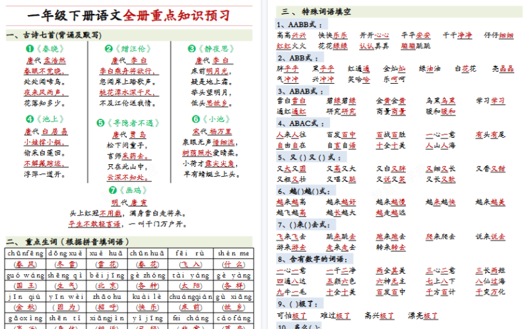Click the table cell (国王)

pos(25,286)
